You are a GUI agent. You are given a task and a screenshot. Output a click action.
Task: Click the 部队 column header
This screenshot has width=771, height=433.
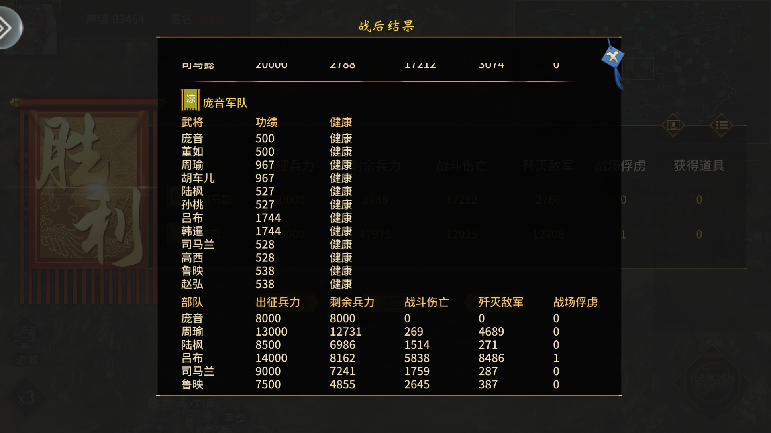192,302
